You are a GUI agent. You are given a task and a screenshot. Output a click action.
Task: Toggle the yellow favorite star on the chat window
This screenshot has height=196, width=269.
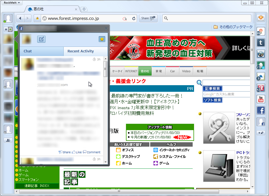[x=102, y=39]
